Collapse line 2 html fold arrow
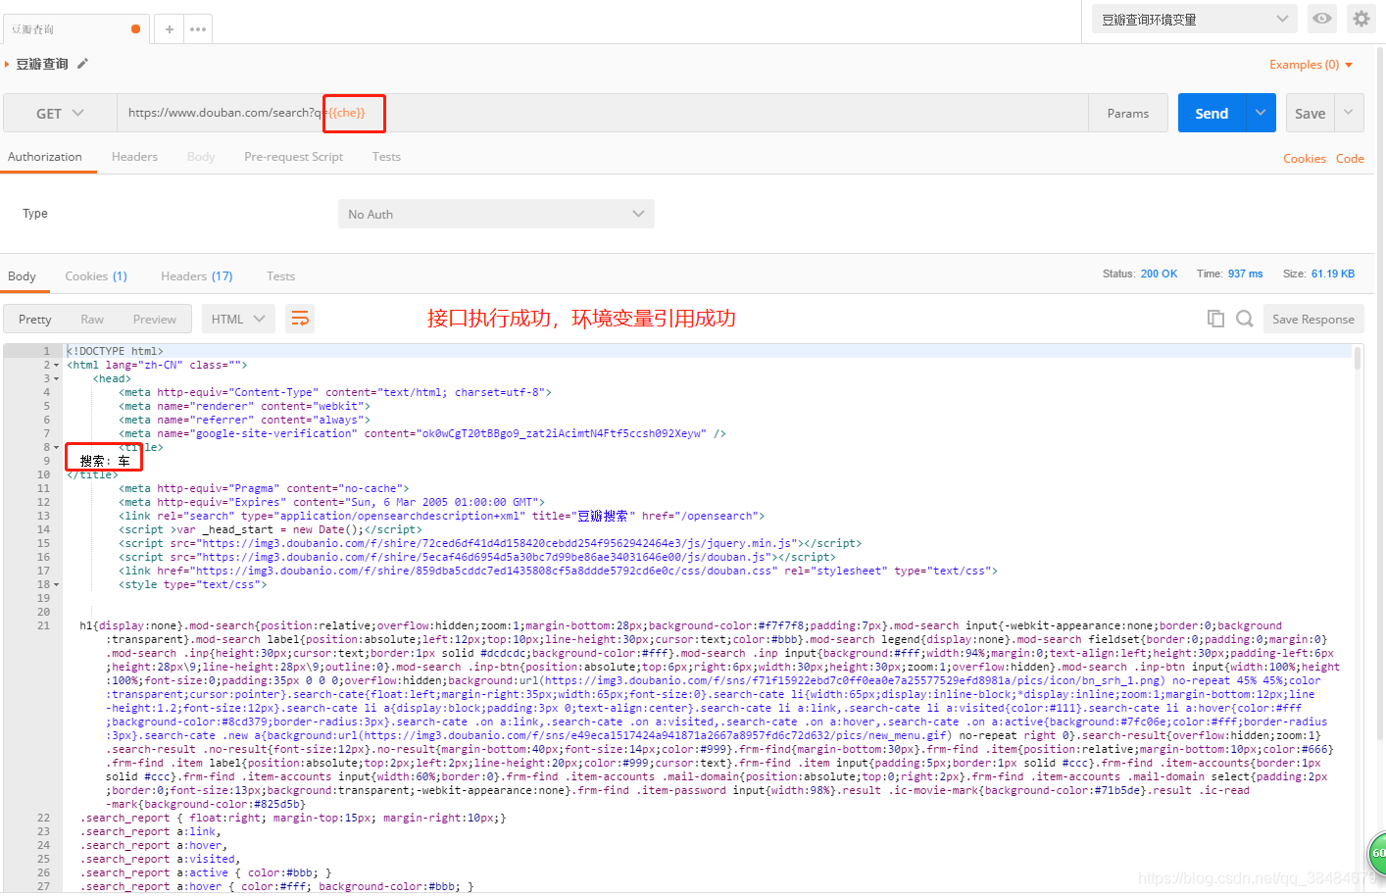The height and width of the screenshot is (896, 1386). 56,365
